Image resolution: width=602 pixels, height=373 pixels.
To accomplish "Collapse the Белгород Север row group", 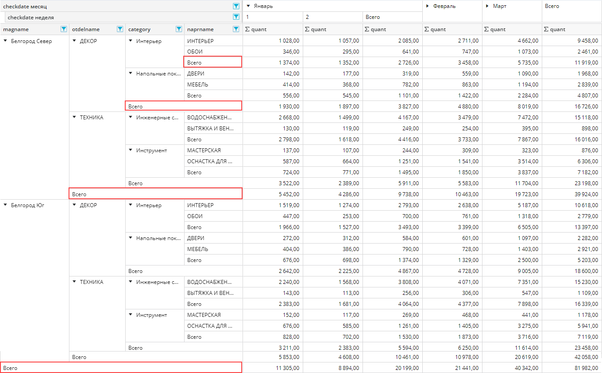I will pyautogui.click(x=5, y=41).
